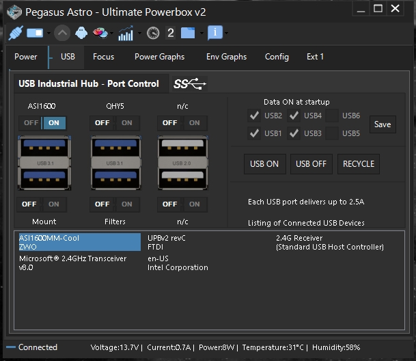Viewport: 416px width, 361px height.
Task: Click the RECYCLE button
Action: tap(359, 164)
